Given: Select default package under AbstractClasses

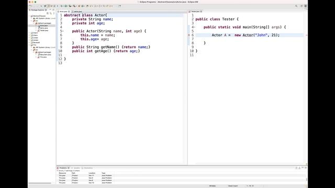Looking at the screenshot, I should point(44,23).
